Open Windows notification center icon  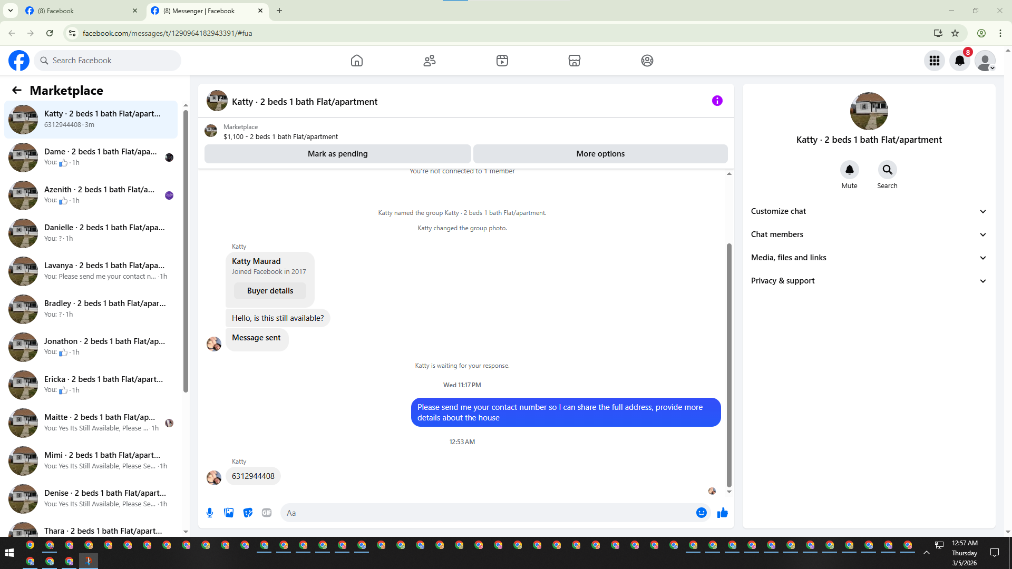pyautogui.click(x=995, y=553)
